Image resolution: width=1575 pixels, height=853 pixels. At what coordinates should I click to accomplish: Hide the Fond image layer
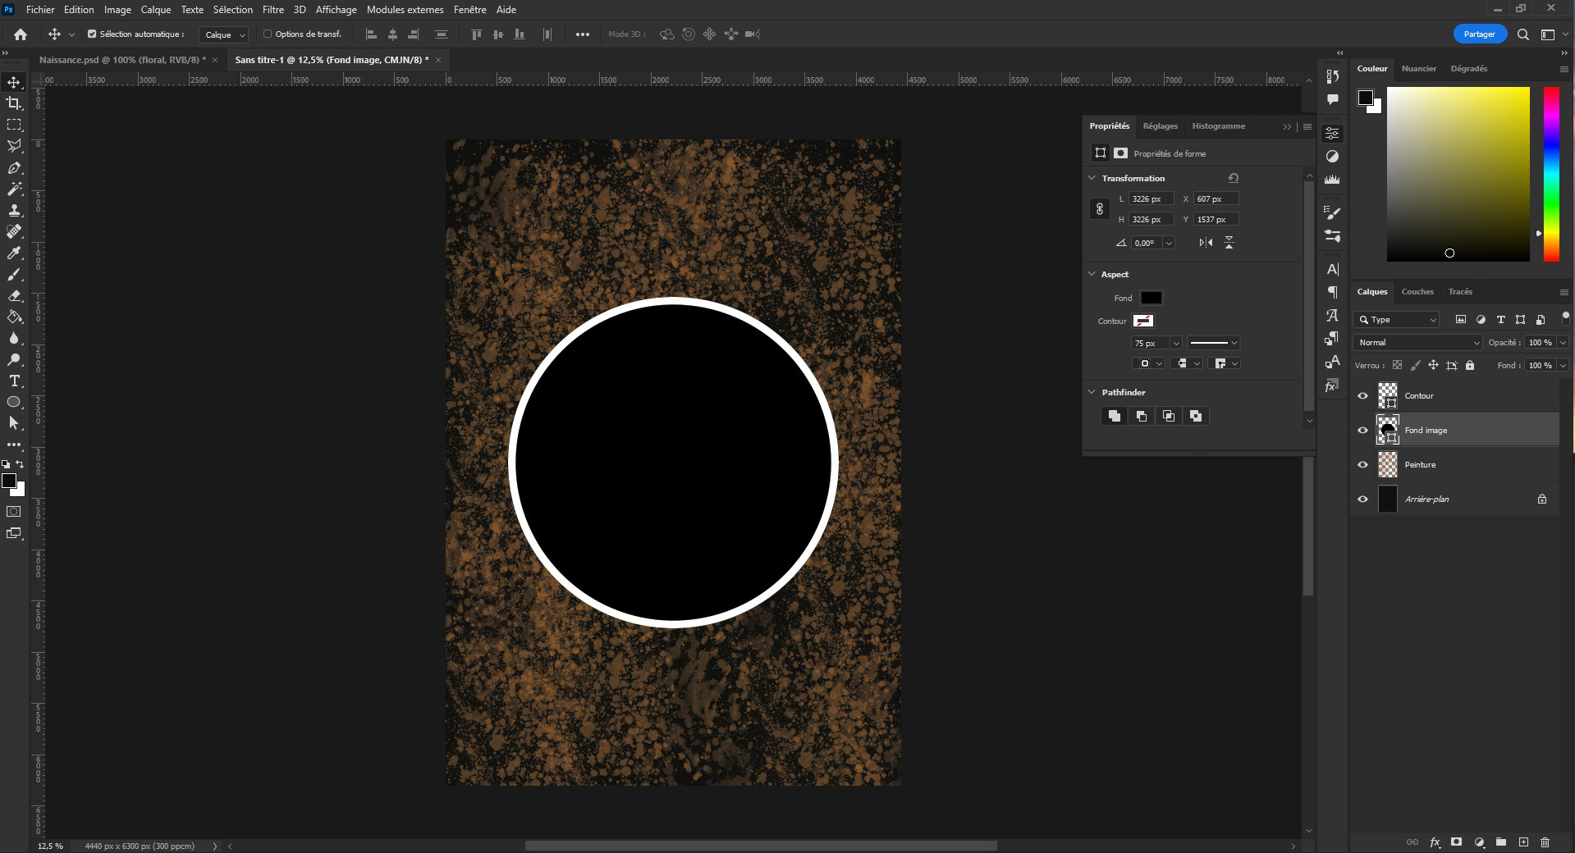click(1363, 431)
